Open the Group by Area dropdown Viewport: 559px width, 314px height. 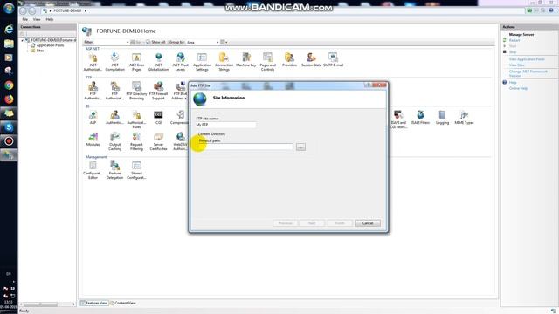217,43
